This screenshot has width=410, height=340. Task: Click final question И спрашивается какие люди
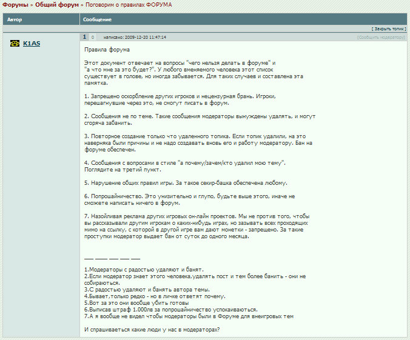152,330
